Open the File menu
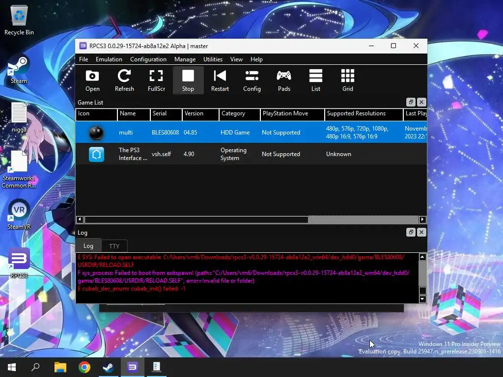Image resolution: width=503 pixels, height=377 pixels. click(84, 59)
